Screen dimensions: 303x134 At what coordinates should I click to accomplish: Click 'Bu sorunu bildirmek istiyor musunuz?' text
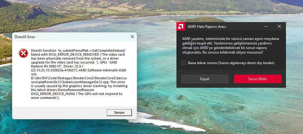click(233, 52)
